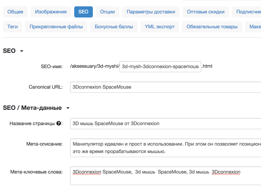Viewport: 261px width, 194px height.
Task: Click the .html suffix text
Action: (x=207, y=66)
